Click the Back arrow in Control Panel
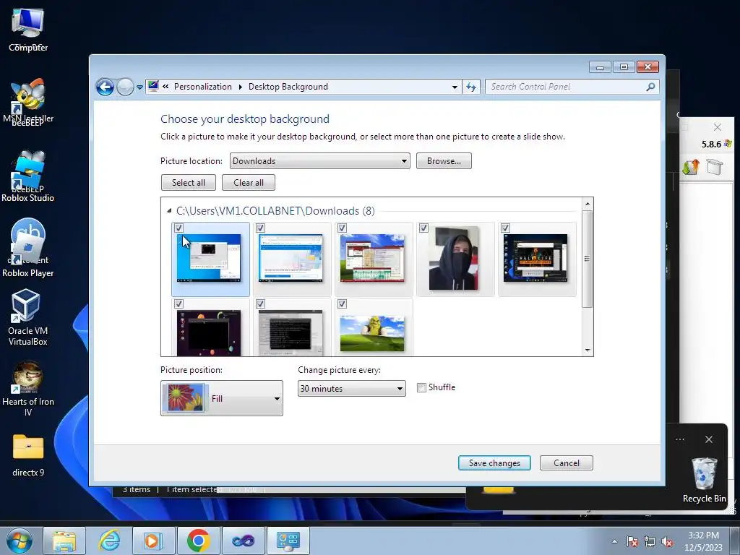This screenshot has width=740, height=555. click(x=105, y=87)
